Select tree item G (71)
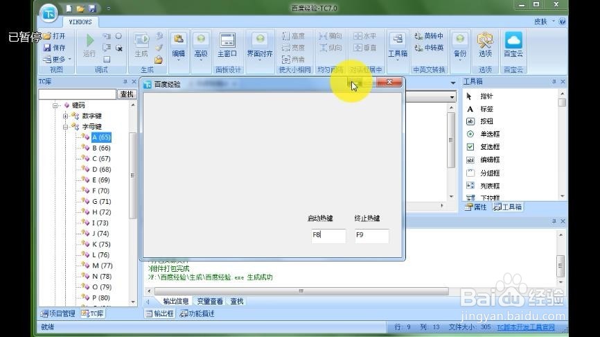 pyautogui.click(x=101, y=201)
